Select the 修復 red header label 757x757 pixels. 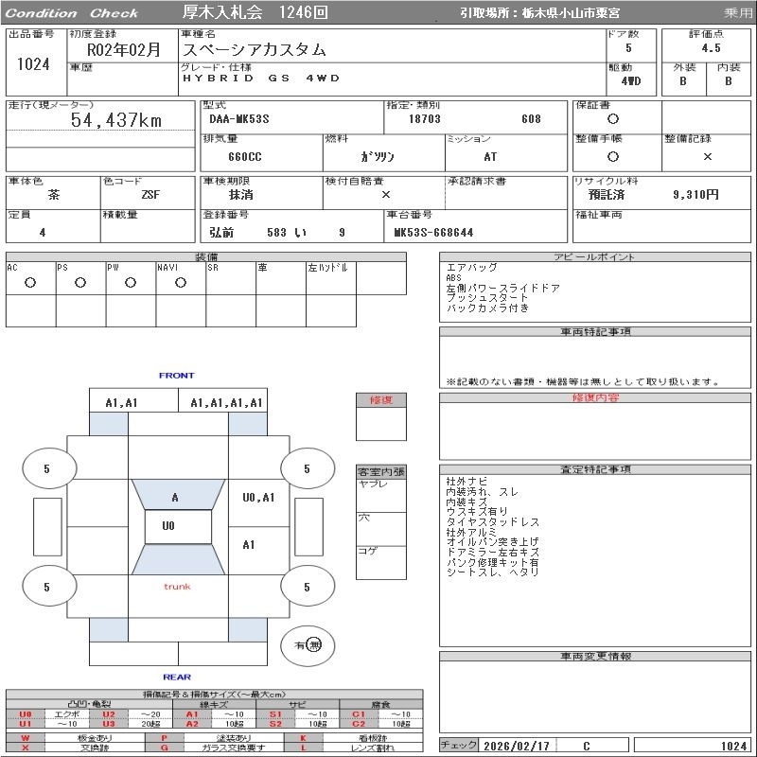[x=380, y=400]
